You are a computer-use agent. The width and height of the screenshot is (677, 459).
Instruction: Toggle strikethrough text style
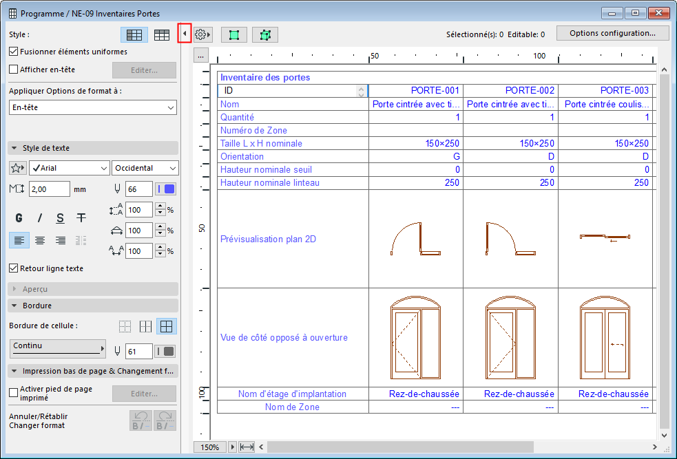click(81, 218)
